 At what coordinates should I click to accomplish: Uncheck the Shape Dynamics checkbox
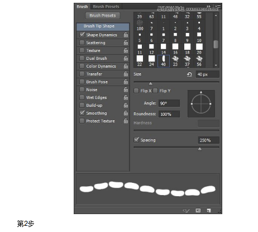tap(82, 35)
